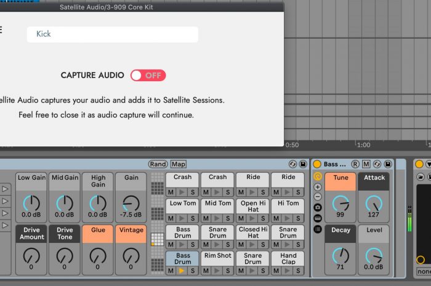Image resolution: width=431 pixels, height=286 pixels.
Task: Click the Drive Tone macro knob
Action: [x=65, y=256]
